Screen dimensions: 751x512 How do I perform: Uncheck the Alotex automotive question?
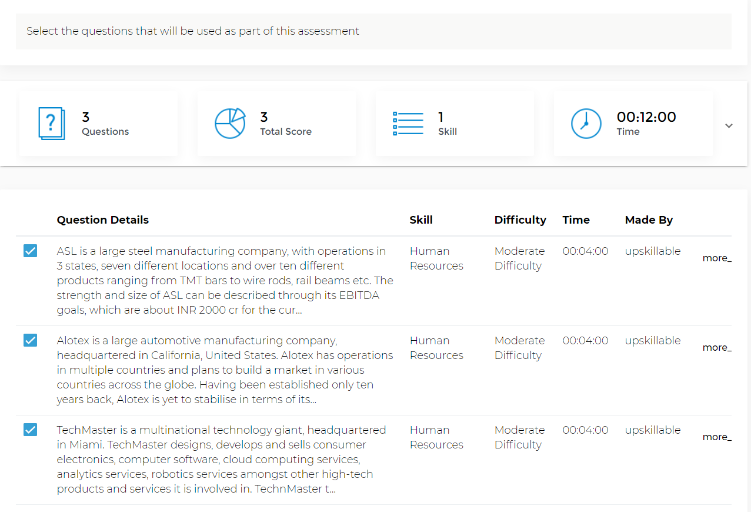30,340
